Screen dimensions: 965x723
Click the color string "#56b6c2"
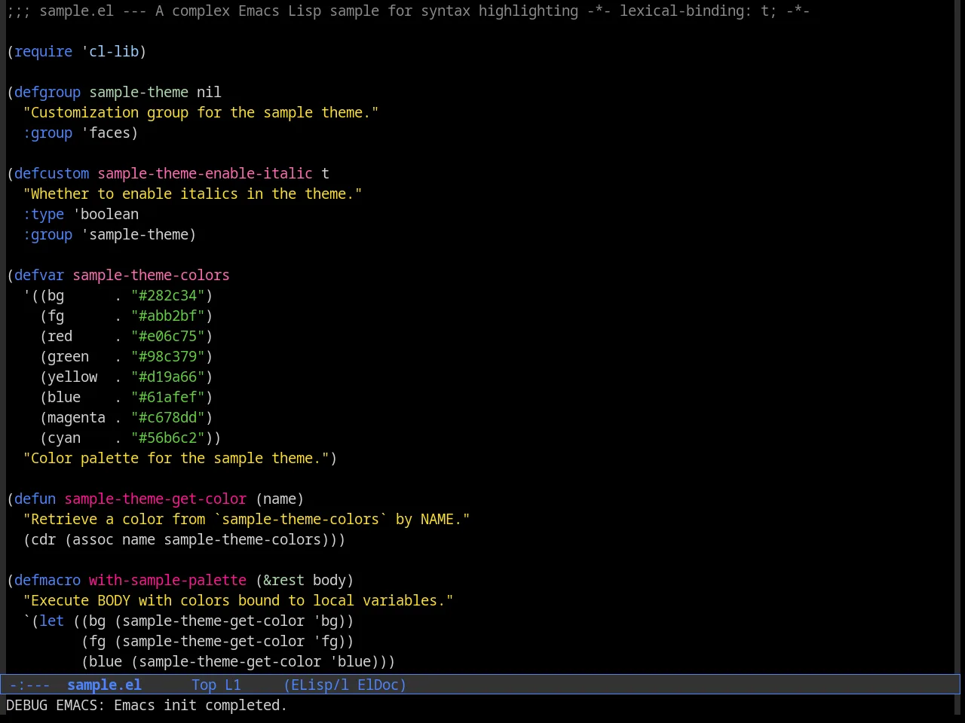click(x=168, y=438)
